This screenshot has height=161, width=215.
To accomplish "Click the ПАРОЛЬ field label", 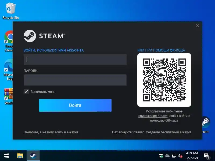I will 30,71.
